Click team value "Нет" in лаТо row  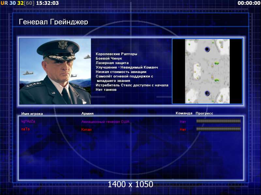[183, 129]
